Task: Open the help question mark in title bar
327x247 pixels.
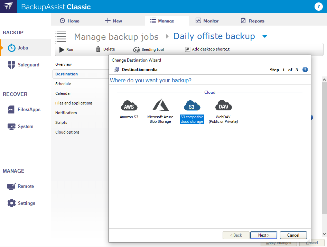Action: (318, 7)
